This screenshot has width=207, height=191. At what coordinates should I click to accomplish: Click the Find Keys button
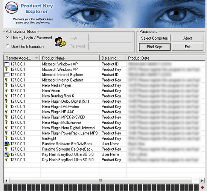click(x=155, y=47)
